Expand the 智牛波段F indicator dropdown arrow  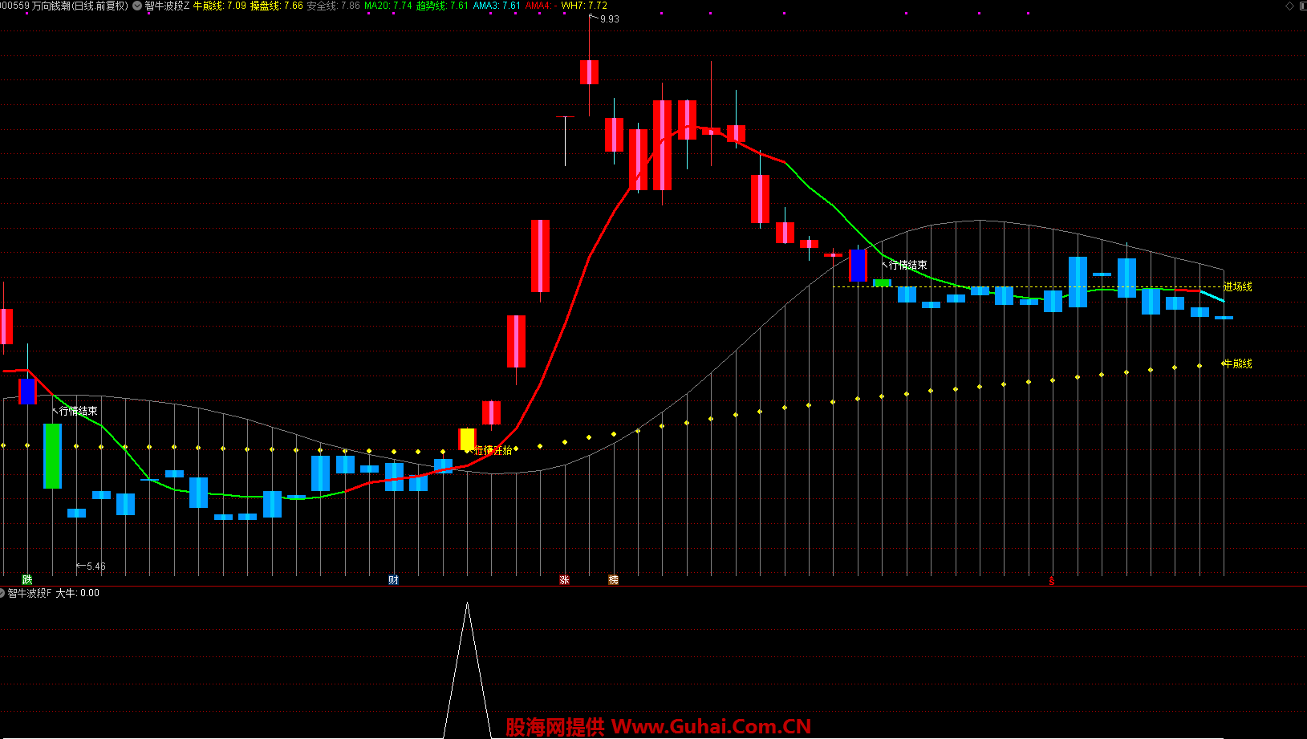pyautogui.click(x=2, y=593)
